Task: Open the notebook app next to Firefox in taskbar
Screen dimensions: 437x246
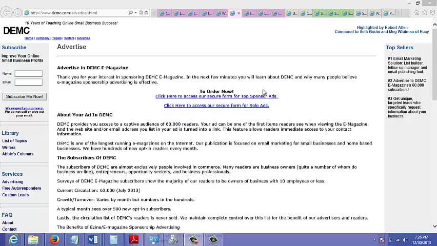Action: [x=74, y=239]
